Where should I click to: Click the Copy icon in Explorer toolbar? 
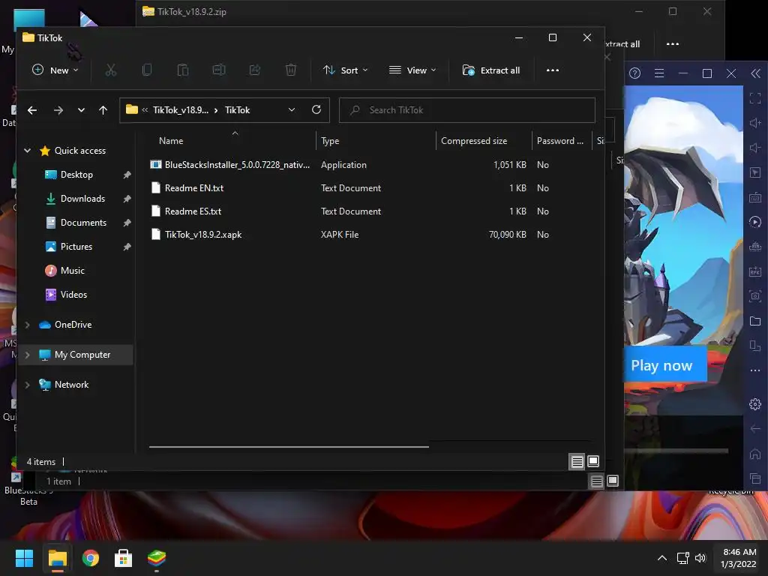click(x=146, y=70)
